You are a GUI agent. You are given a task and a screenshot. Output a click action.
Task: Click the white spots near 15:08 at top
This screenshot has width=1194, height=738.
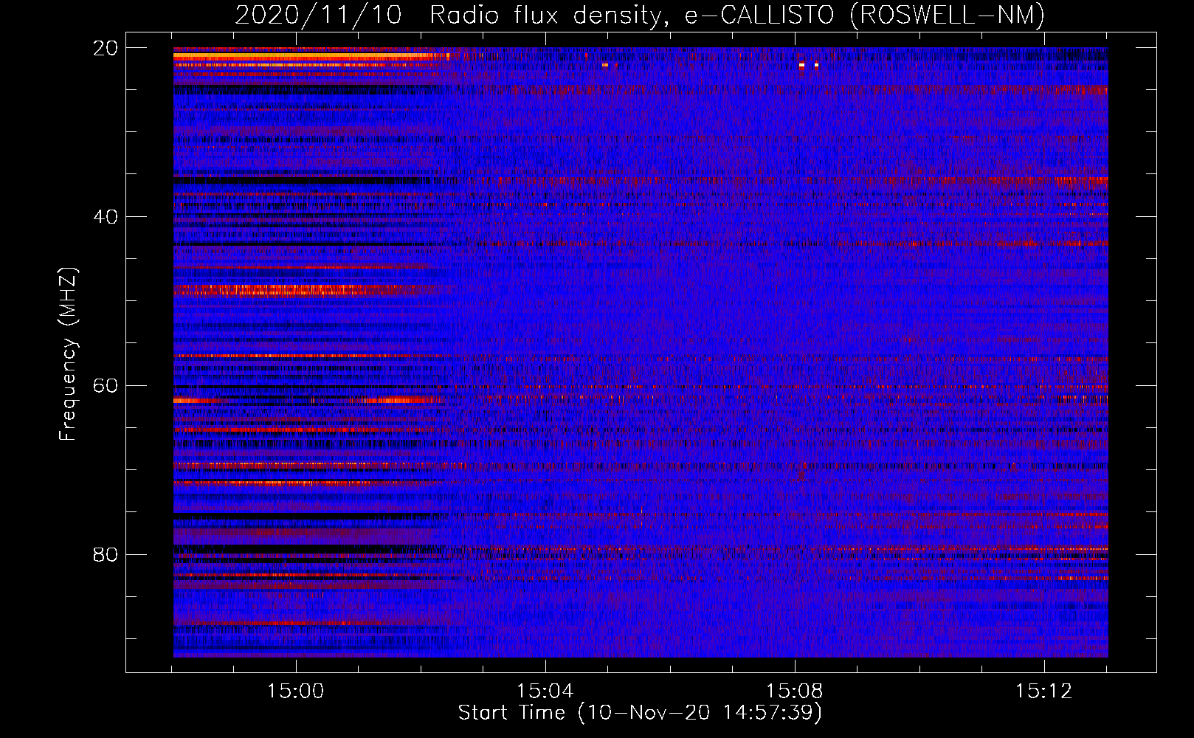point(809,65)
